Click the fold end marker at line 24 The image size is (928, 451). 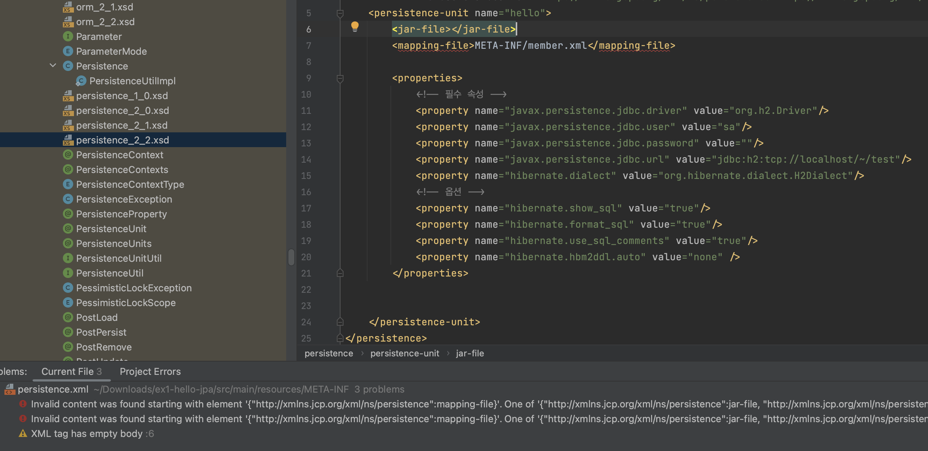[x=340, y=322]
